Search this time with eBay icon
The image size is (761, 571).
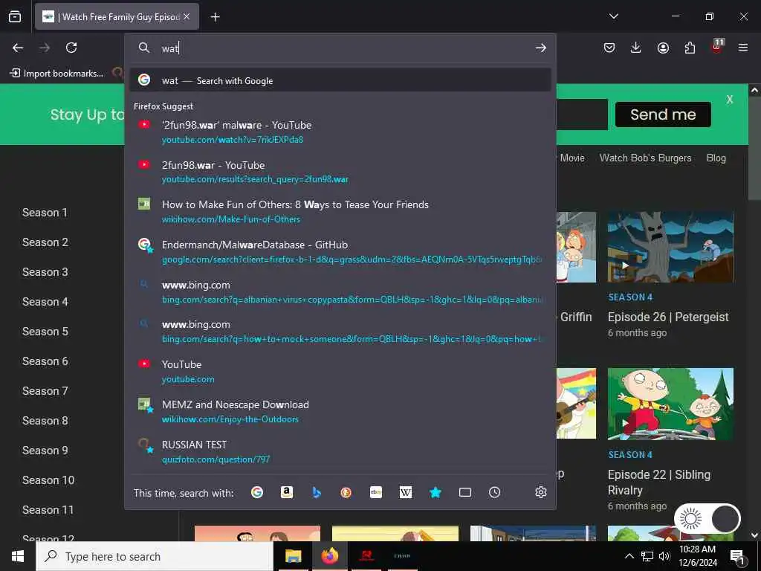pos(376,492)
